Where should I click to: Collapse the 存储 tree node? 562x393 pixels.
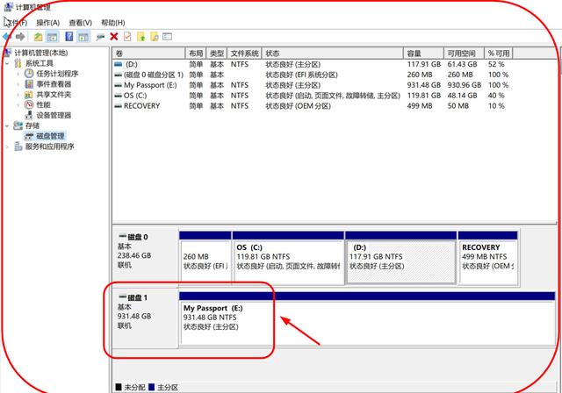[8, 125]
